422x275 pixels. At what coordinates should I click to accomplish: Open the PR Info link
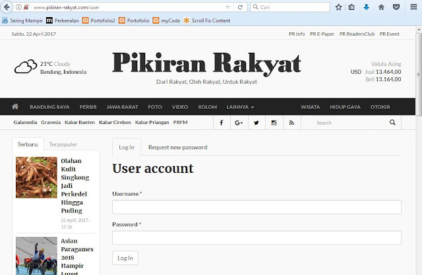[x=297, y=34]
